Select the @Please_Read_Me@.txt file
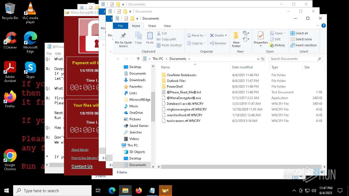Viewport: 349px width, 196px height. (184, 92)
